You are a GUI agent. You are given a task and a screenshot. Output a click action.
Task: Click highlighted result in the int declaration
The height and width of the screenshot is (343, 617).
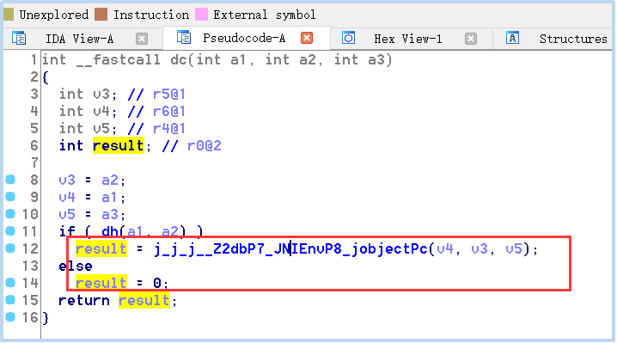click(118, 145)
